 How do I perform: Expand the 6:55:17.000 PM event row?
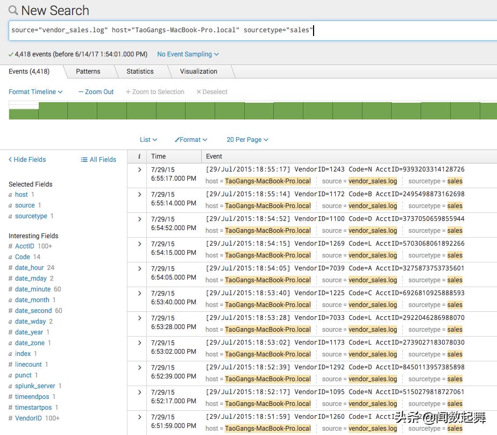pos(139,169)
